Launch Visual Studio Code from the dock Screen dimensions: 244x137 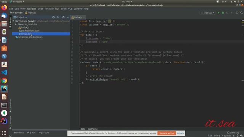pos(4,73)
